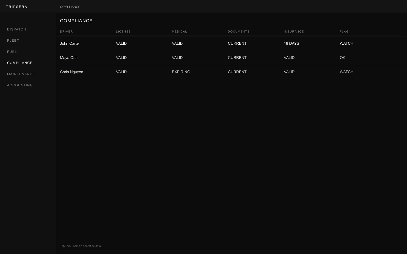
Task: Click Maya Ortiz's license VALID cell
Action: point(121,58)
